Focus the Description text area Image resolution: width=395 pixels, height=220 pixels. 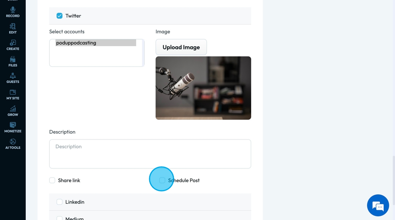point(150,154)
